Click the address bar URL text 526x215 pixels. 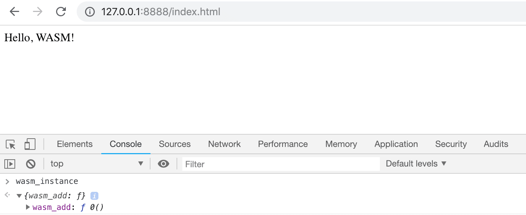161,12
